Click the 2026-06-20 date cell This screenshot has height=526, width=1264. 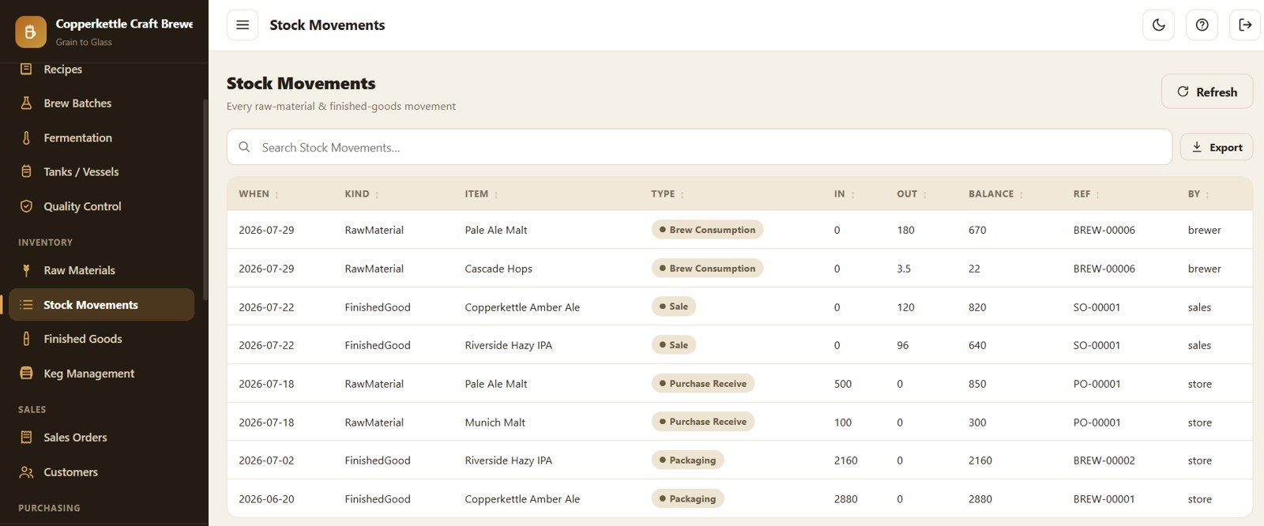pyautogui.click(x=266, y=499)
